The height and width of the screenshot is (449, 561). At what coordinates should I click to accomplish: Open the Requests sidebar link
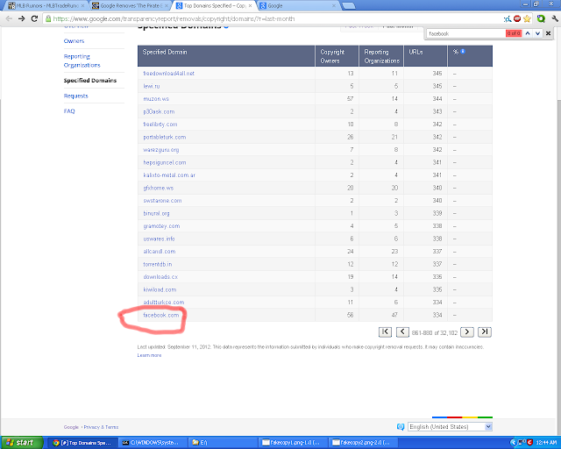point(76,96)
